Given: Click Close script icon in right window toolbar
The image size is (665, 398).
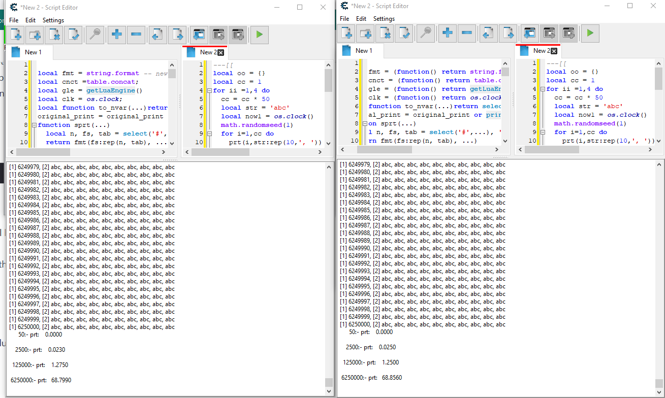Looking at the screenshot, I should coord(385,34).
